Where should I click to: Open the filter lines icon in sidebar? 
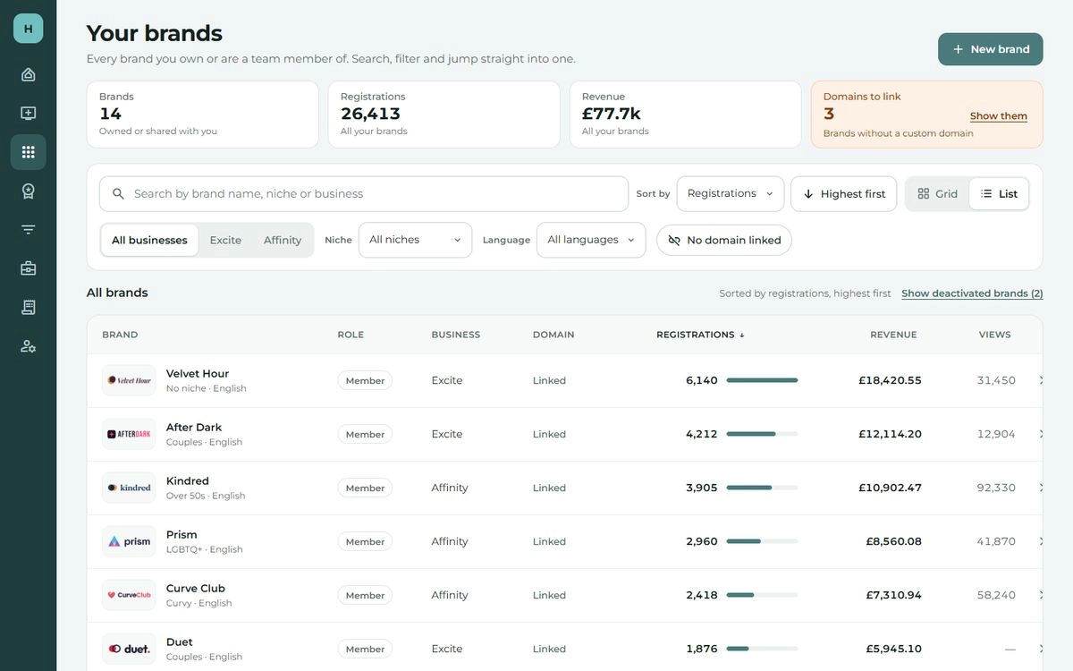[28, 230]
